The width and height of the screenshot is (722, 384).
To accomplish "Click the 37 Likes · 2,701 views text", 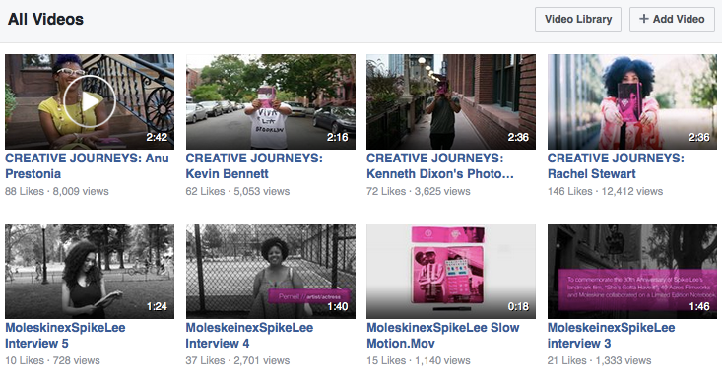I will click(x=237, y=360).
